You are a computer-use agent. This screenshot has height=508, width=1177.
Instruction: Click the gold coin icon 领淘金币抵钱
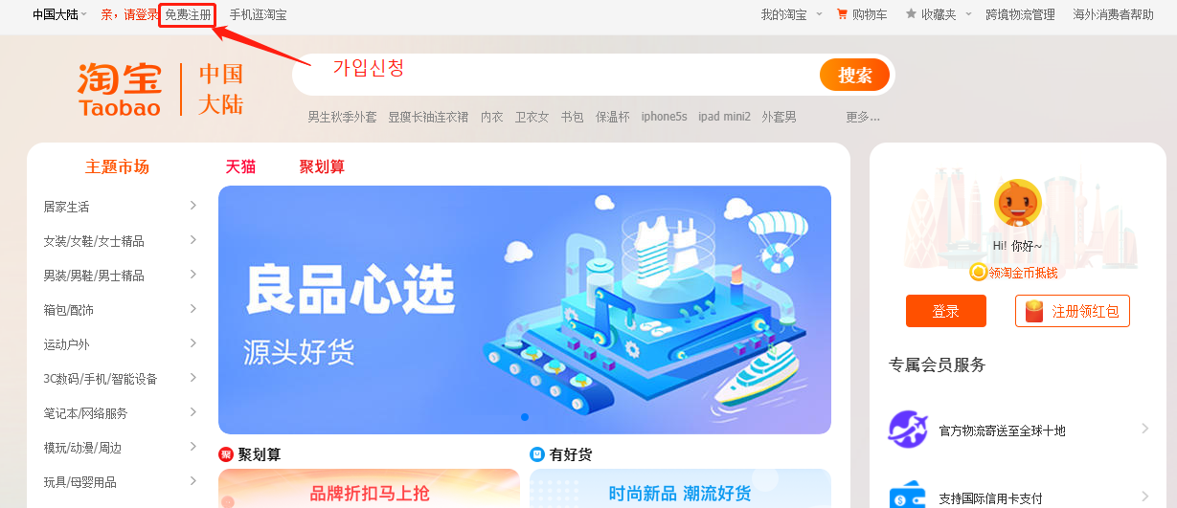(x=978, y=273)
